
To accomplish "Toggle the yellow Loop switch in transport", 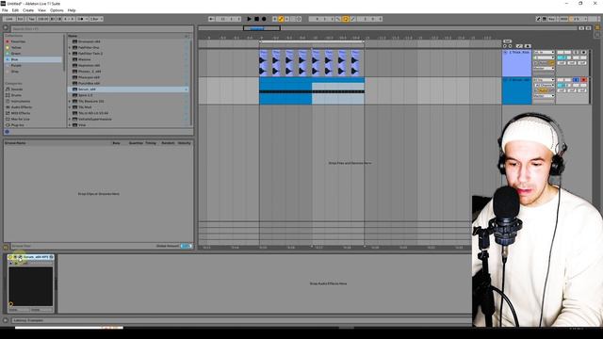I will (346, 19).
